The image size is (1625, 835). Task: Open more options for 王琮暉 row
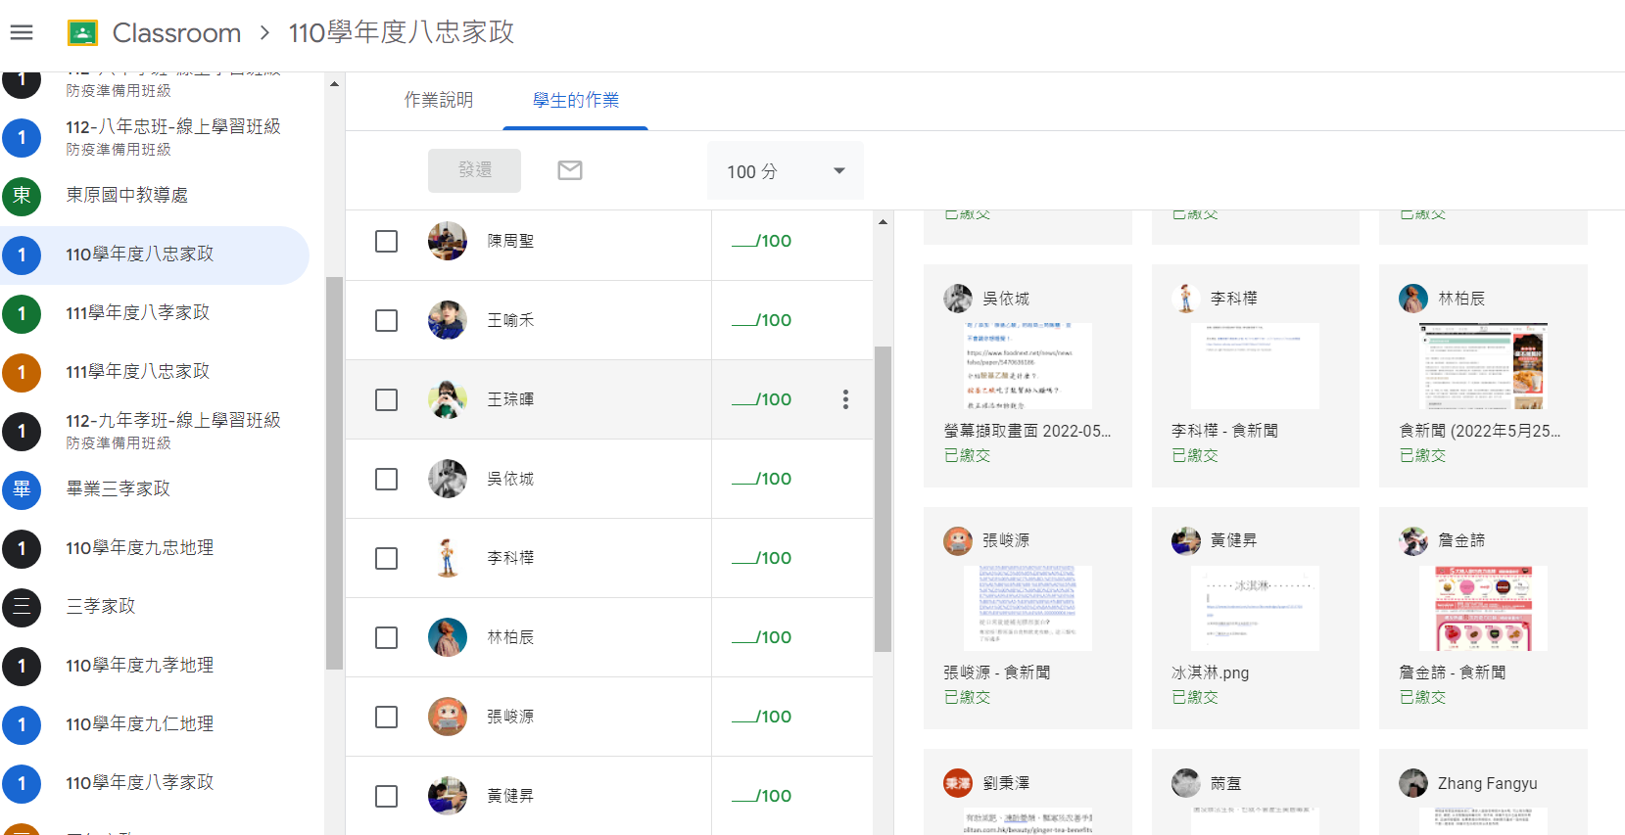point(845,399)
